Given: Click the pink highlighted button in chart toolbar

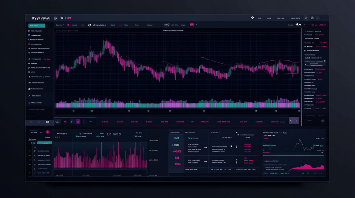Looking at the screenshot, I should coord(192,25).
